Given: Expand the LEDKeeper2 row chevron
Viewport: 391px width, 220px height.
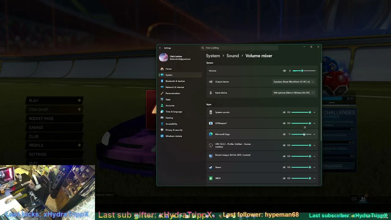Looking at the screenshot, I should [x=314, y=123].
